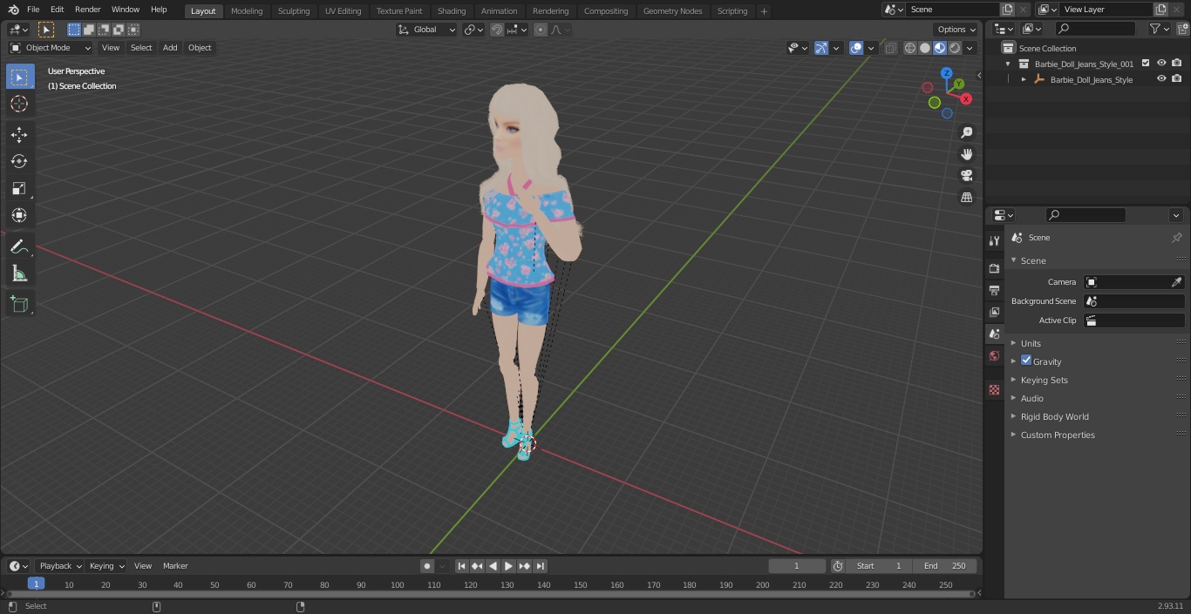Disable Barbie_Doll_Jeans_Style object in renders
Screen dimensions: 1191x614
point(1177,79)
